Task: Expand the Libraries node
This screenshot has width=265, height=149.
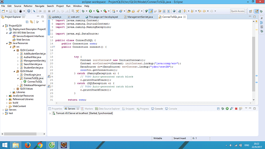Action: coord(10,92)
